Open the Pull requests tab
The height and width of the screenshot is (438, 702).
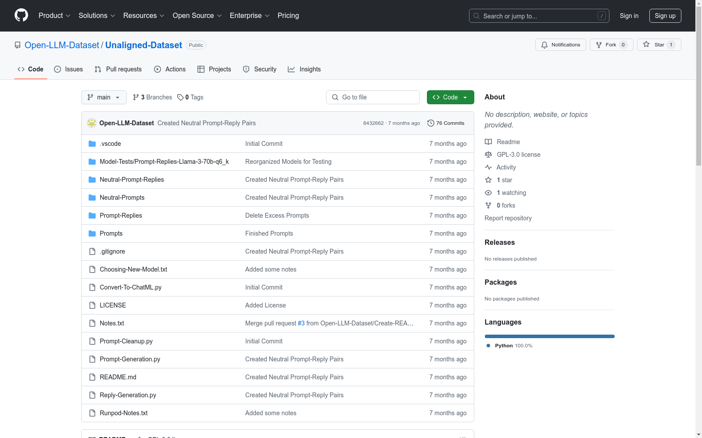(118, 69)
